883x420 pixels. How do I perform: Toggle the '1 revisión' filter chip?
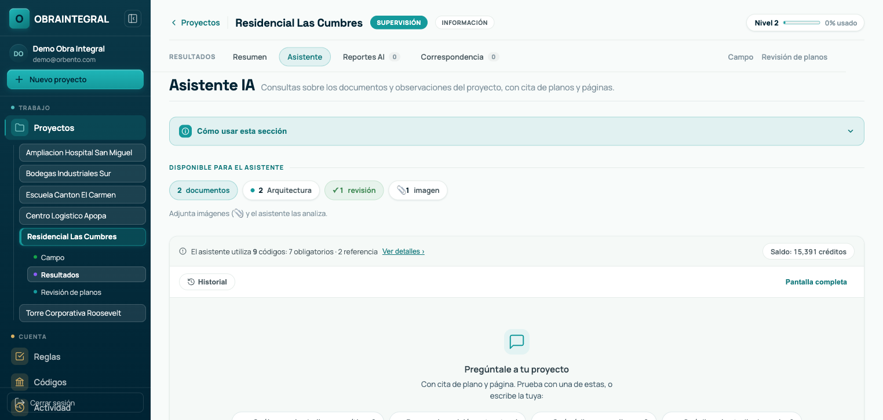(354, 190)
